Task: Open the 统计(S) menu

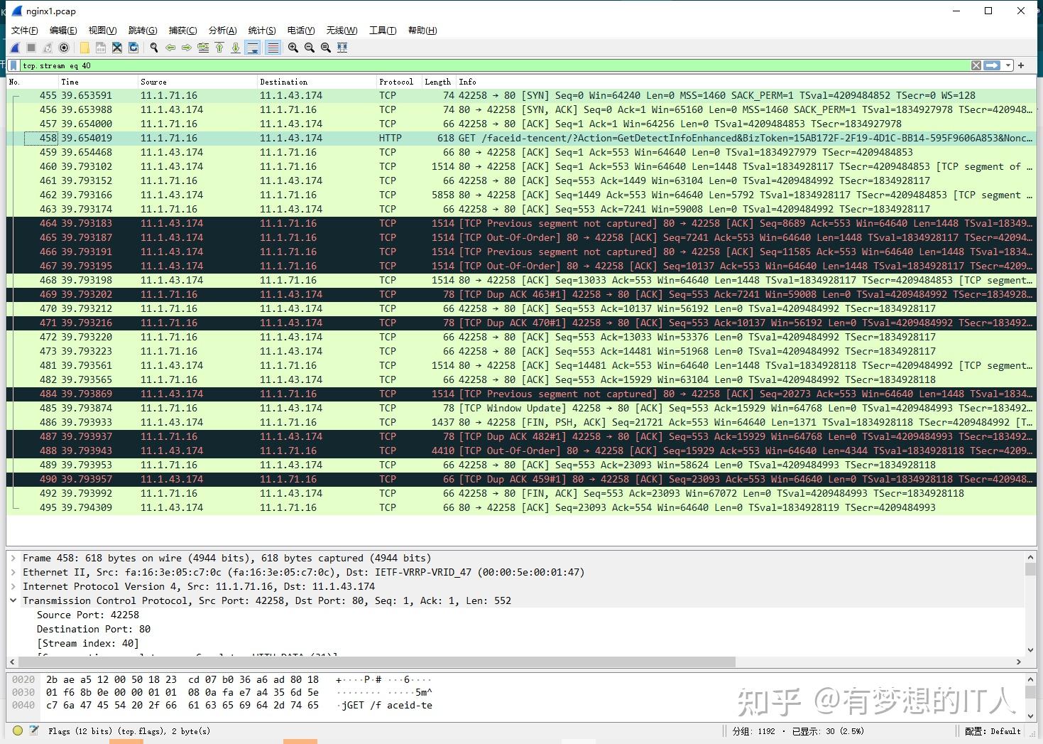Action: [262, 31]
